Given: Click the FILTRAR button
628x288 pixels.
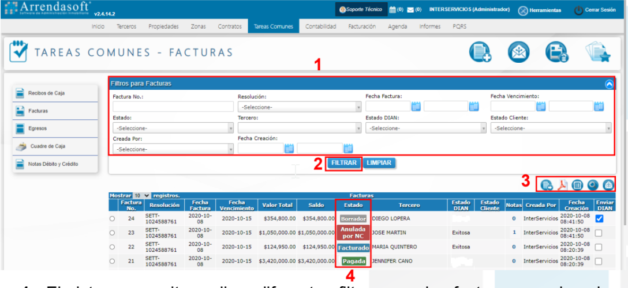Looking at the screenshot, I should pyautogui.click(x=344, y=163).
